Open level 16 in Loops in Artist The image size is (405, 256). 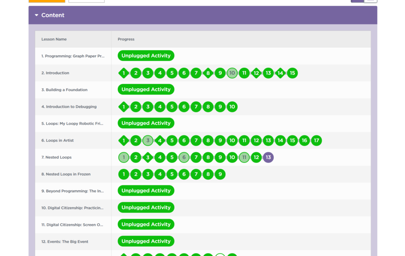[x=305, y=140]
